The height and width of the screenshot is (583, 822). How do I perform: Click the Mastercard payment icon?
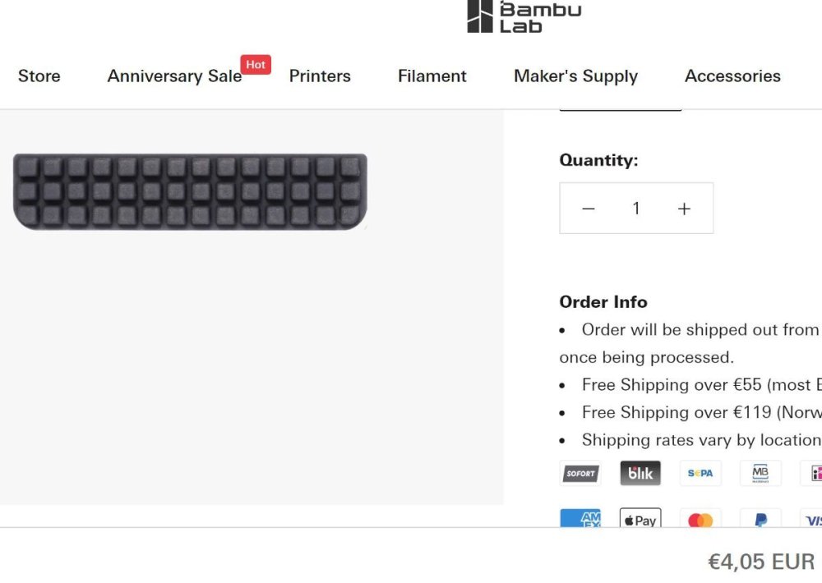(x=700, y=517)
